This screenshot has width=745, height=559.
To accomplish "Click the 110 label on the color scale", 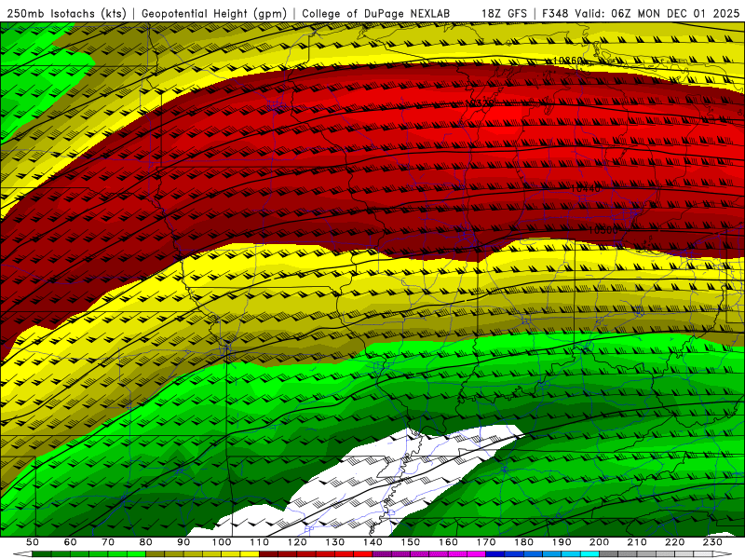I will click(260, 542).
